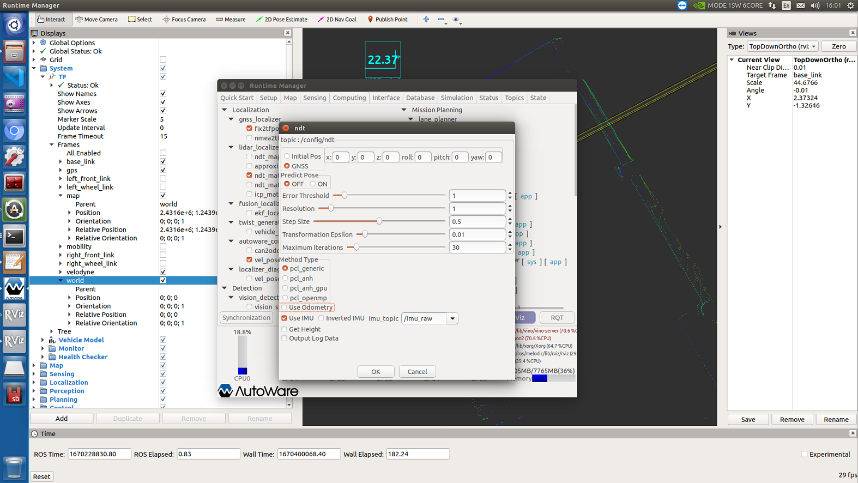Collapse the System group in Displays
This screenshot has height=483, width=858.
tap(34, 69)
